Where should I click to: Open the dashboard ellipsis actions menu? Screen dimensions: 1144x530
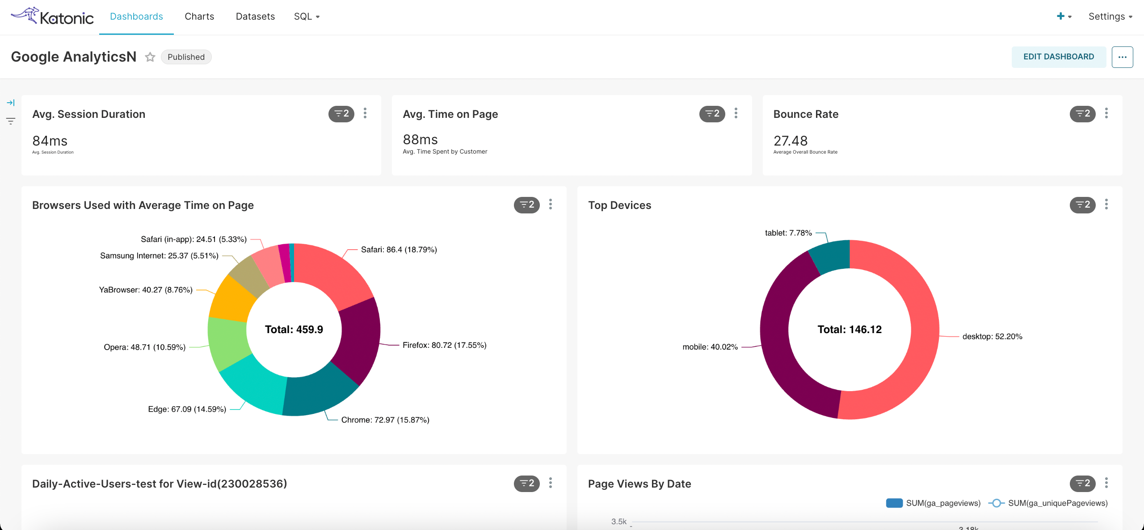(x=1123, y=57)
